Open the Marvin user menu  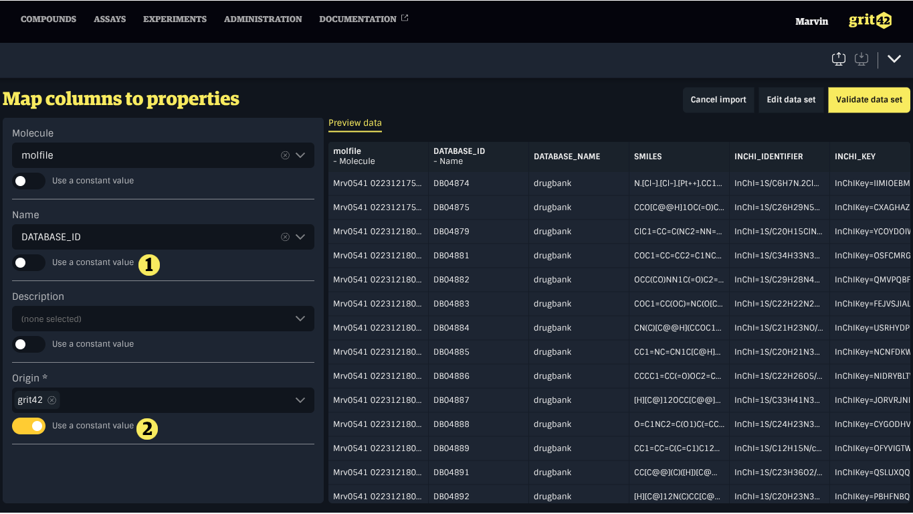click(811, 21)
